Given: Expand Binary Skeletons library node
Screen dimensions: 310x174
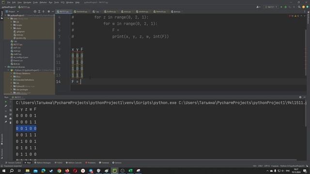Looking at the screenshot, I should [x=12, y=73].
